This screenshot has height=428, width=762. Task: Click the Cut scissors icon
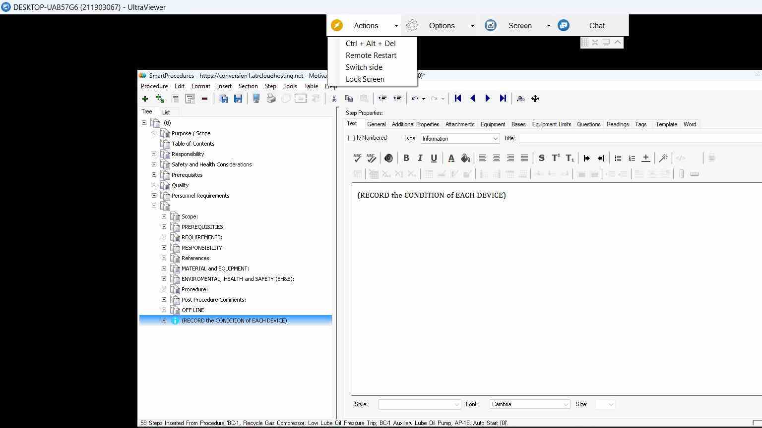[334, 99]
